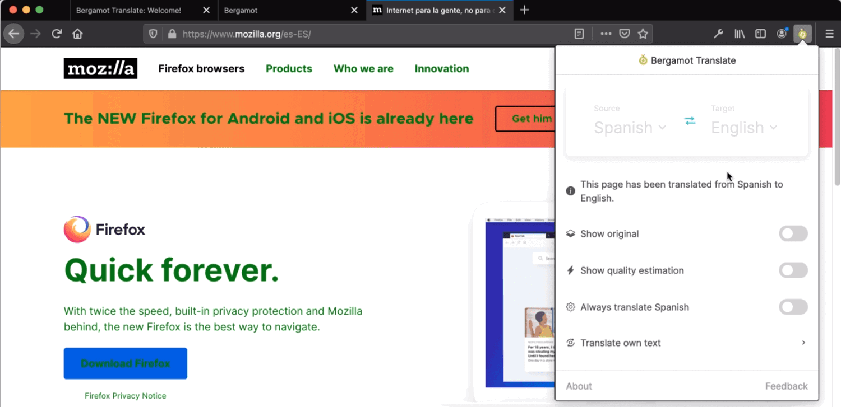Click the page translated status message
This screenshot has width=841, height=407.
tap(682, 191)
